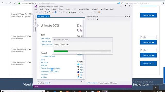Open the HELP menu
This screenshot has width=165, height=92.
click(x=112, y=9)
